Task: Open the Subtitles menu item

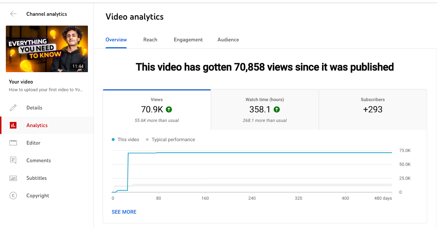Action: click(47, 178)
